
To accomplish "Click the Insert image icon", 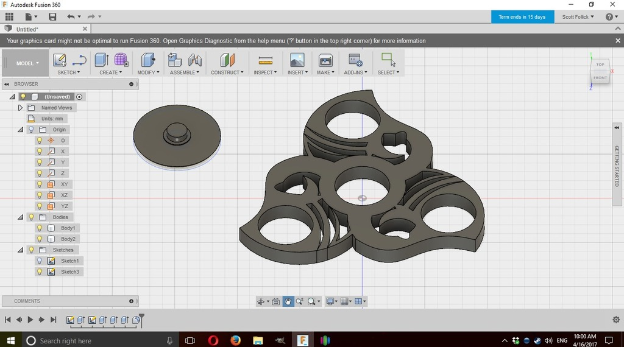I will tap(297, 60).
